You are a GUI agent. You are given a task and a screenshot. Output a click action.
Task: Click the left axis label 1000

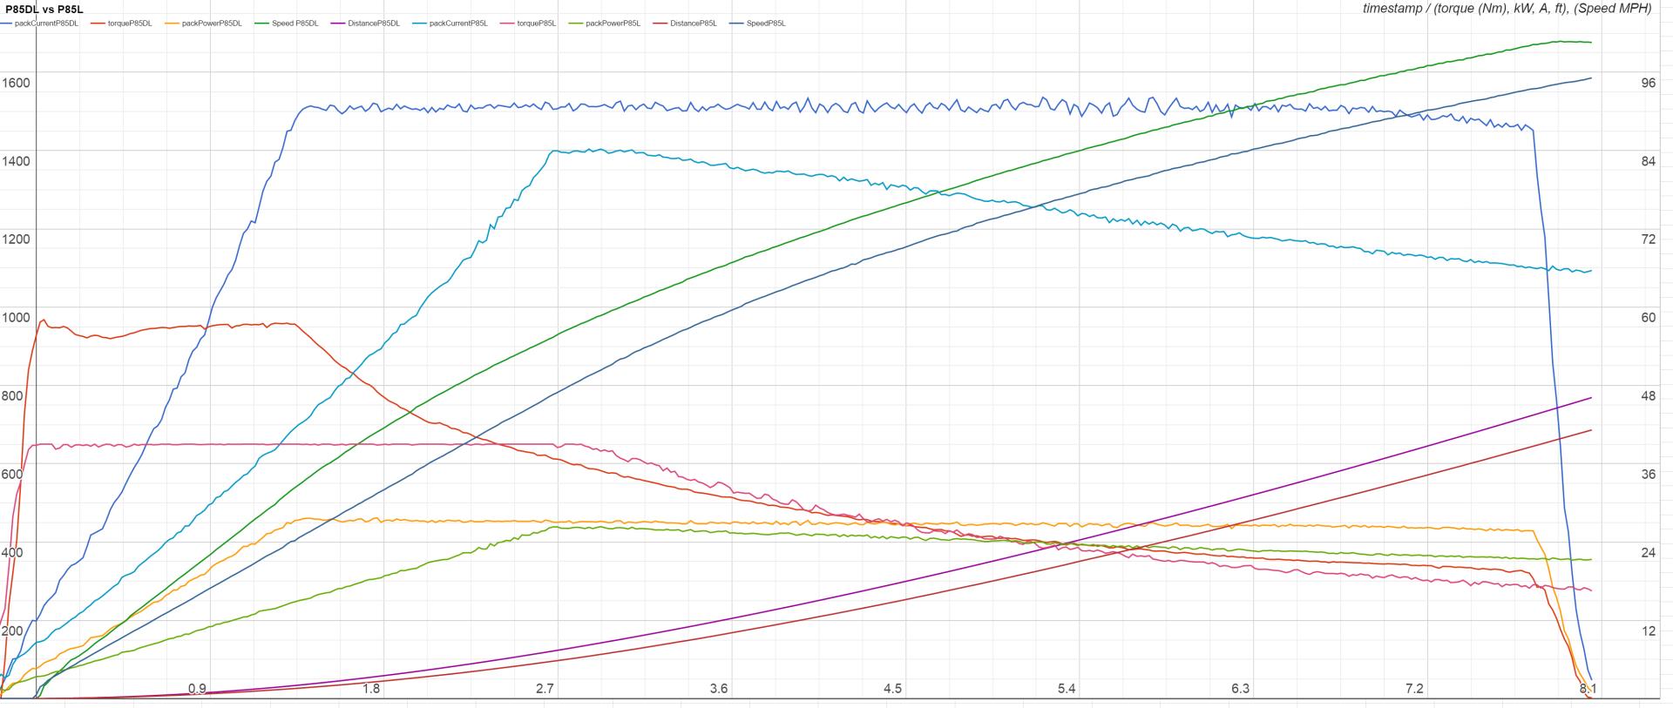point(16,318)
